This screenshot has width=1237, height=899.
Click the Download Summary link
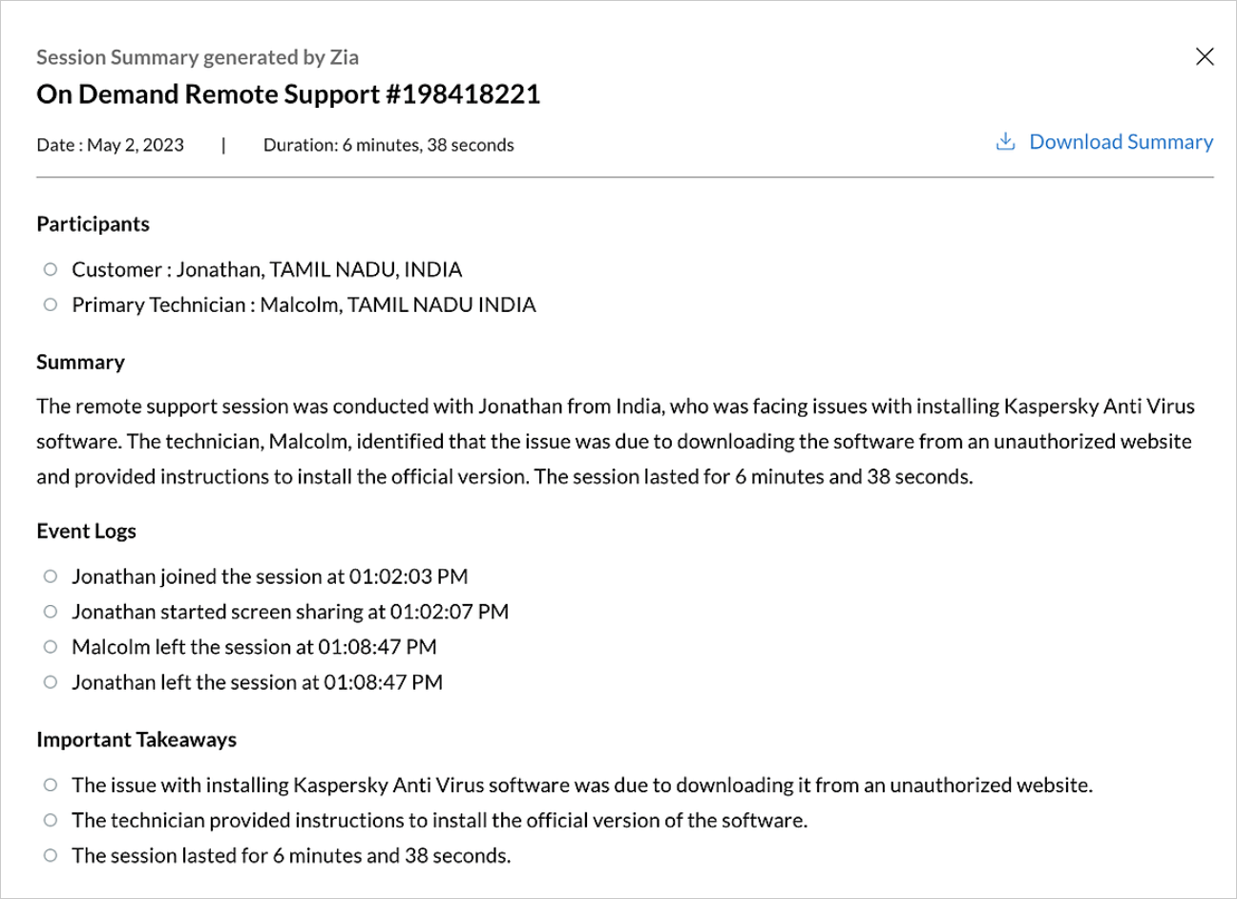click(1121, 142)
